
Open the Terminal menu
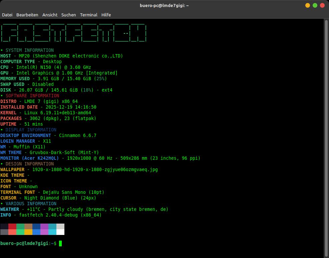(x=88, y=15)
